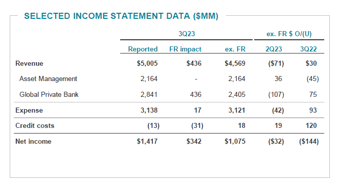Click the FR impact column header
Screen dimensions: 337x184
pos(185,49)
